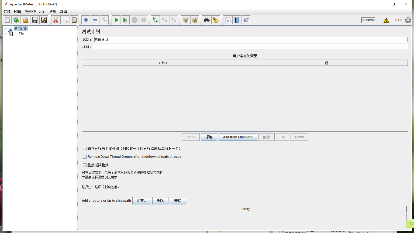Enable the 函数测试模式 checkbox
Screen dimensions: 414x233
coord(85,165)
